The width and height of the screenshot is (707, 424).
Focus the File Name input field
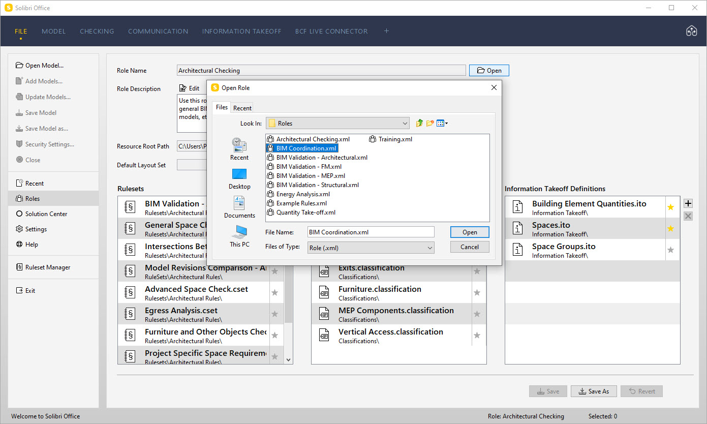tap(371, 232)
